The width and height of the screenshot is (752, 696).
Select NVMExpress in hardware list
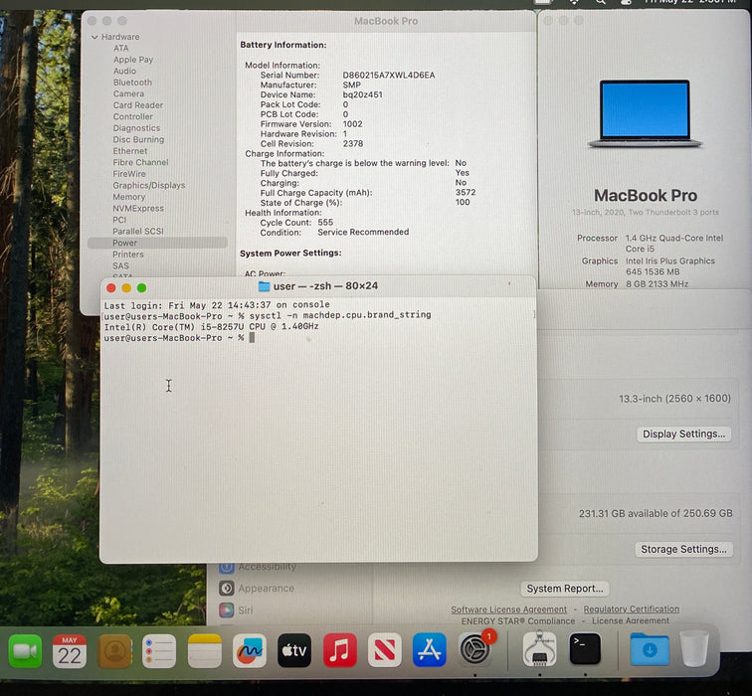(138, 209)
